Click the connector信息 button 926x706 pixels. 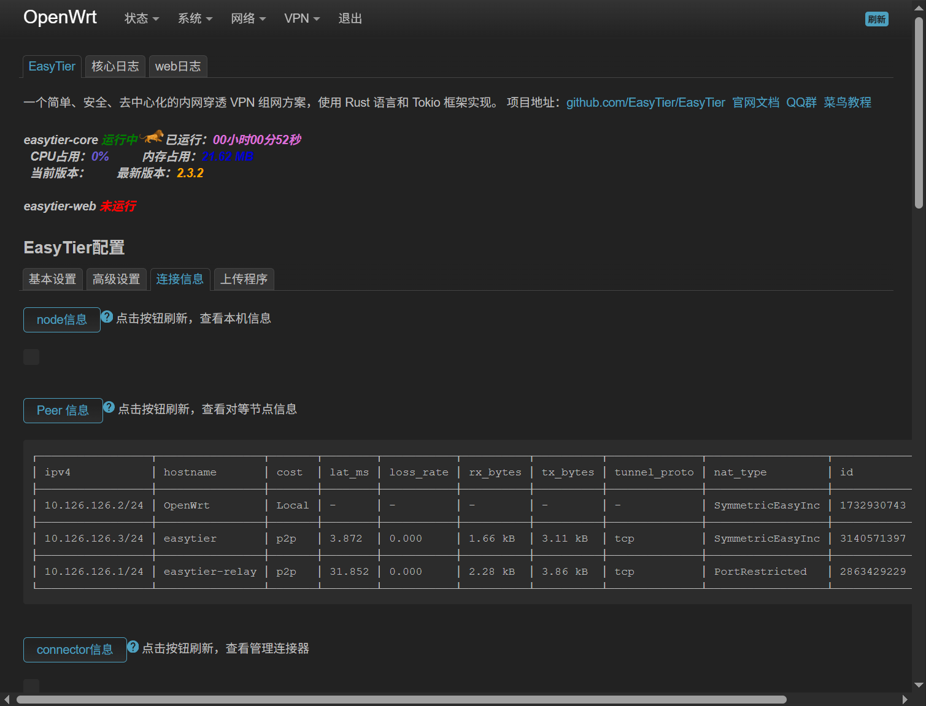pyautogui.click(x=75, y=650)
